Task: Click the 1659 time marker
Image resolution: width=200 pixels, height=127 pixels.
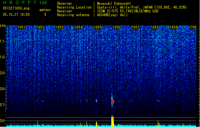Action: pyautogui.click(x=174, y=27)
